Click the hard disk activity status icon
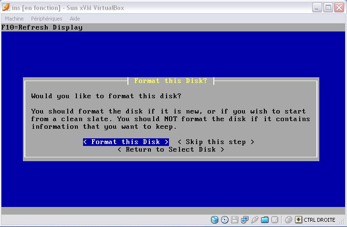Image resolution: width=347 pixels, height=227 pixels. pos(215,220)
